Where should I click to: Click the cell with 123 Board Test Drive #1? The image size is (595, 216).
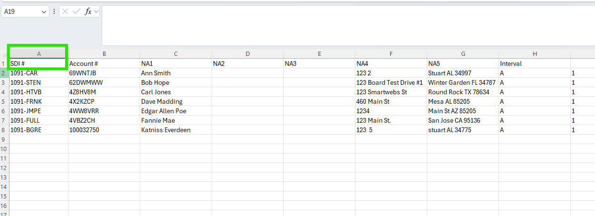[391, 82]
